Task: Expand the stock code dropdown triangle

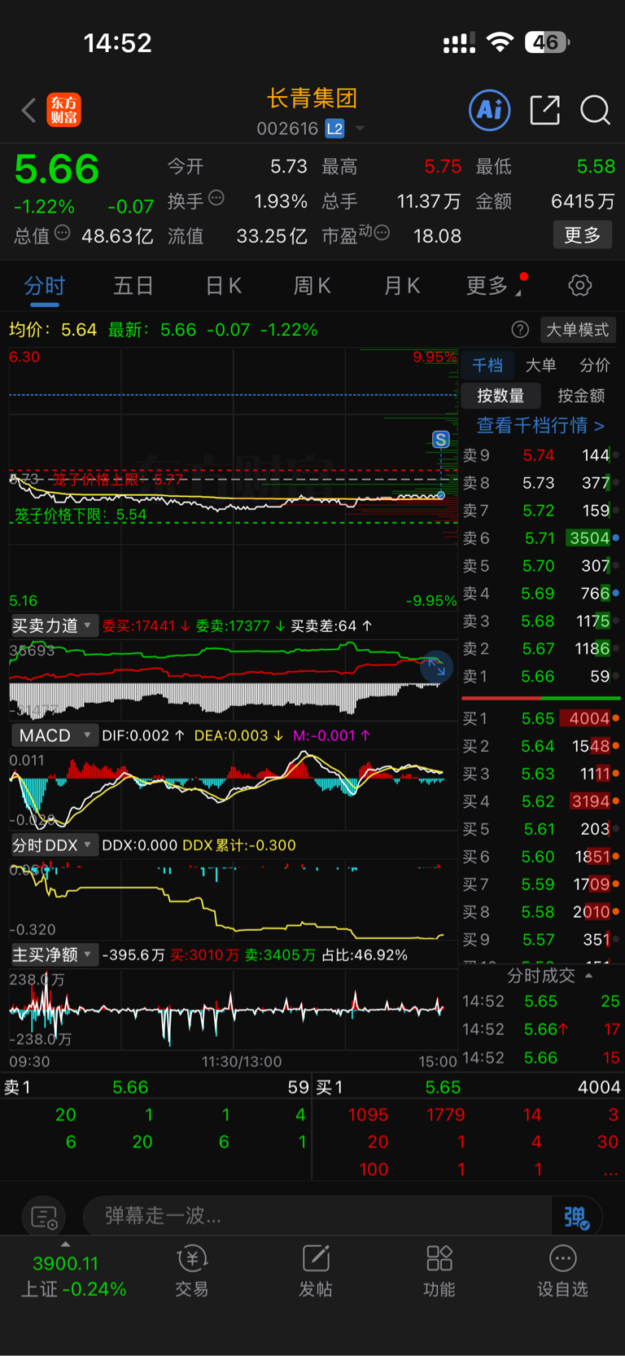Action: pos(360,129)
